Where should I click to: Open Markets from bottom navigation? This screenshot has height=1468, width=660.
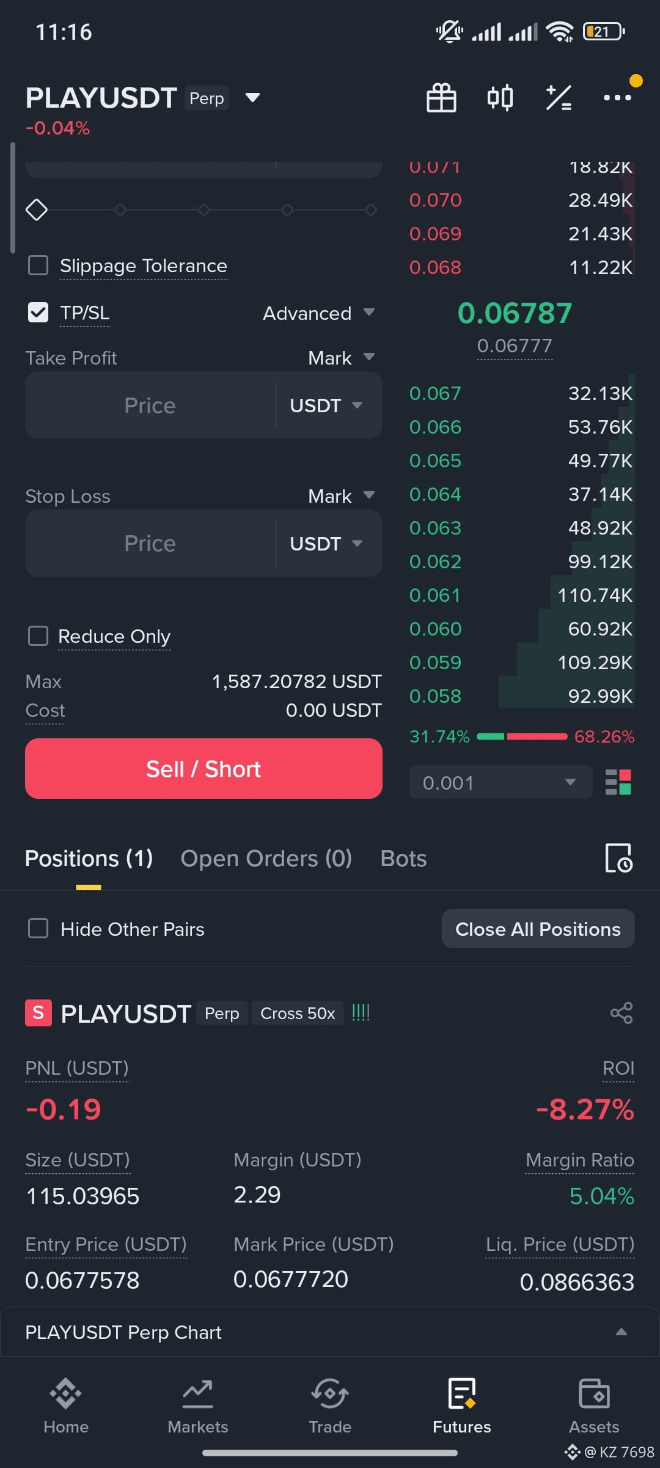click(198, 1406)
